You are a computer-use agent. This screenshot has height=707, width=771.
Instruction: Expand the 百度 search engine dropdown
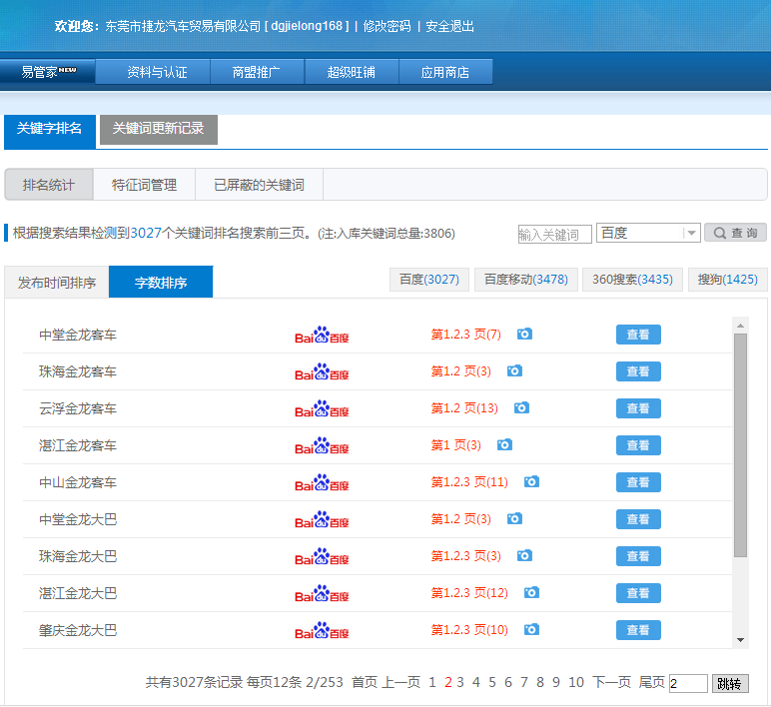(x=690, y=233)
